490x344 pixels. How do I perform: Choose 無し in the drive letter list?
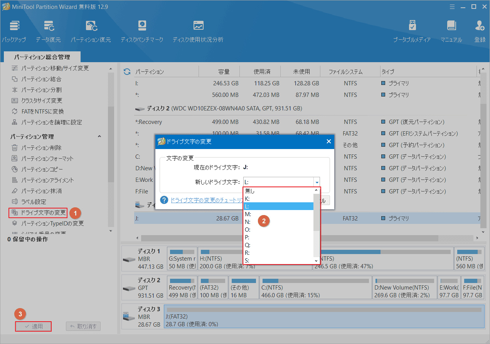[x=278, y=191]
